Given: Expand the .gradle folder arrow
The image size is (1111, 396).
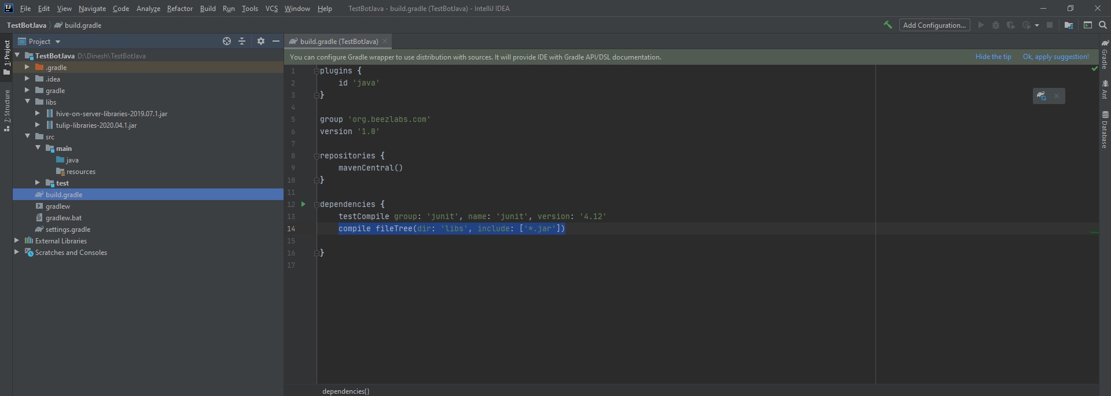Looking at the screenshot, I should pos(27,67).
